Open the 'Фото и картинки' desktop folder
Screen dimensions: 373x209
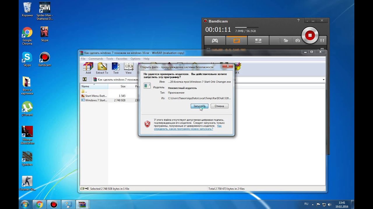click(27, 86)
